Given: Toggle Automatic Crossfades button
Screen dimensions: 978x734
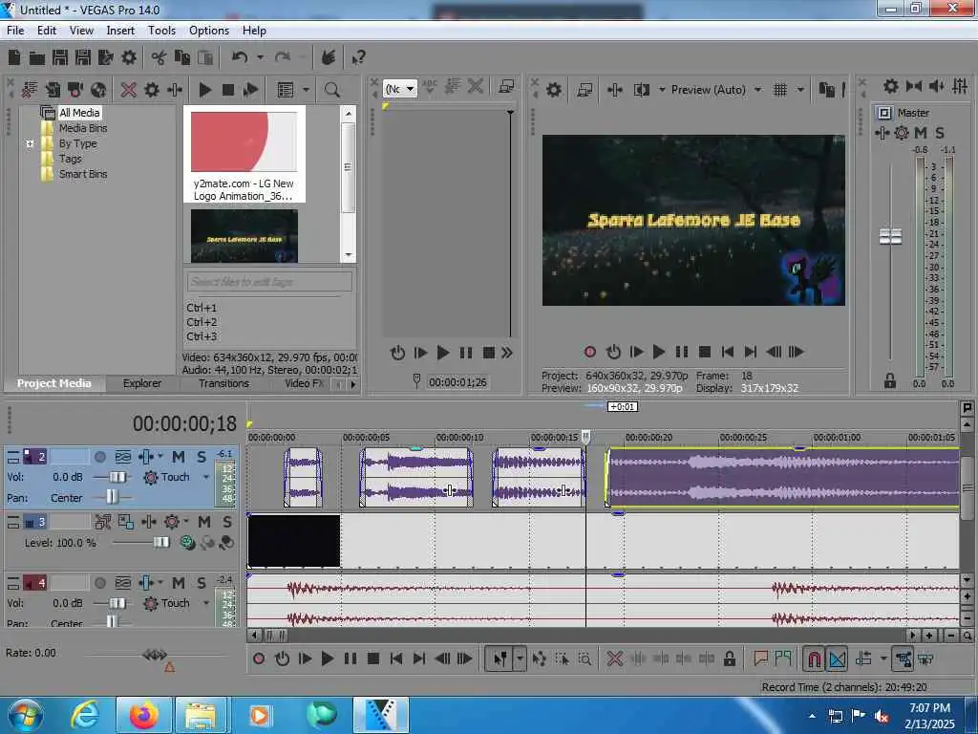Looking at the screenshot, I should (x=837, y=658).
